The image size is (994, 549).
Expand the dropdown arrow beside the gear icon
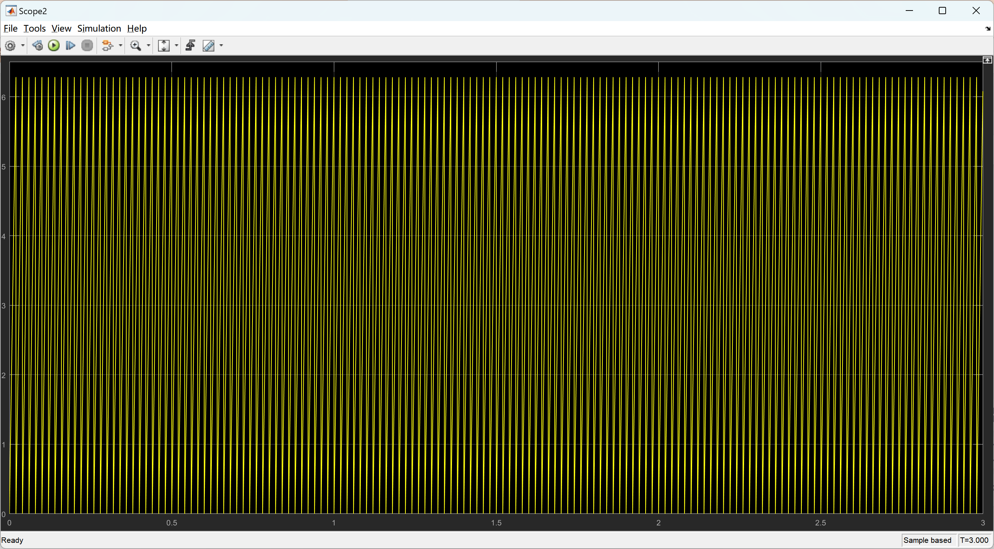[x=23, y=45]
